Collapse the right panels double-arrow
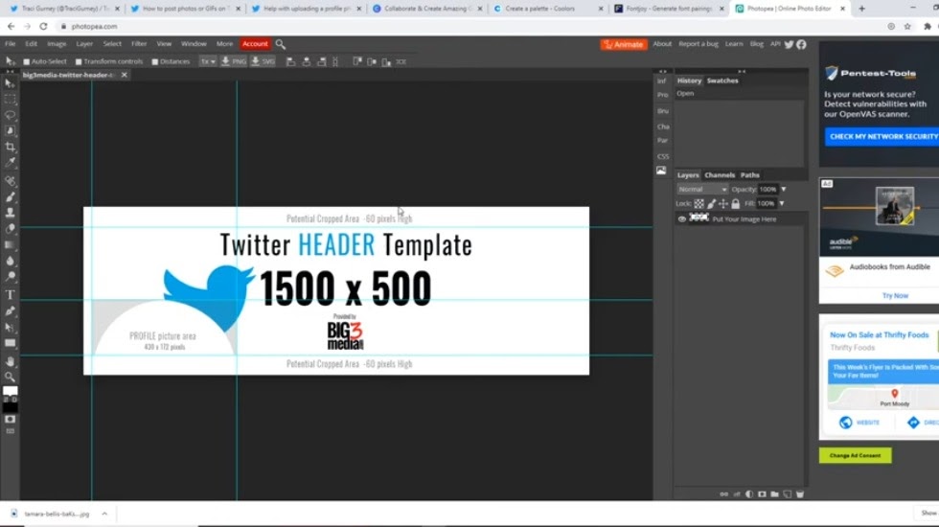Image resolution: width=939 pixels, height=527 pixels. [x=742, y=71]
